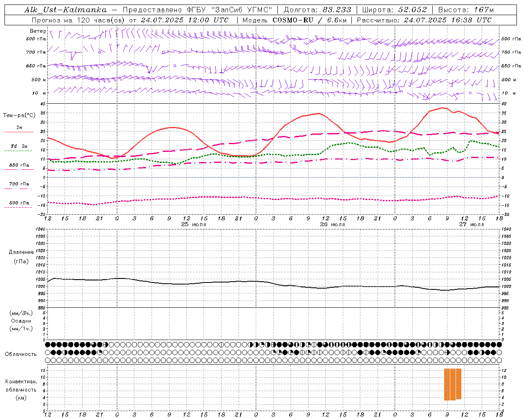Click the Ветер panel label
Image resolution: width=523 pixels, height=418 pixels.
[38, 31]
